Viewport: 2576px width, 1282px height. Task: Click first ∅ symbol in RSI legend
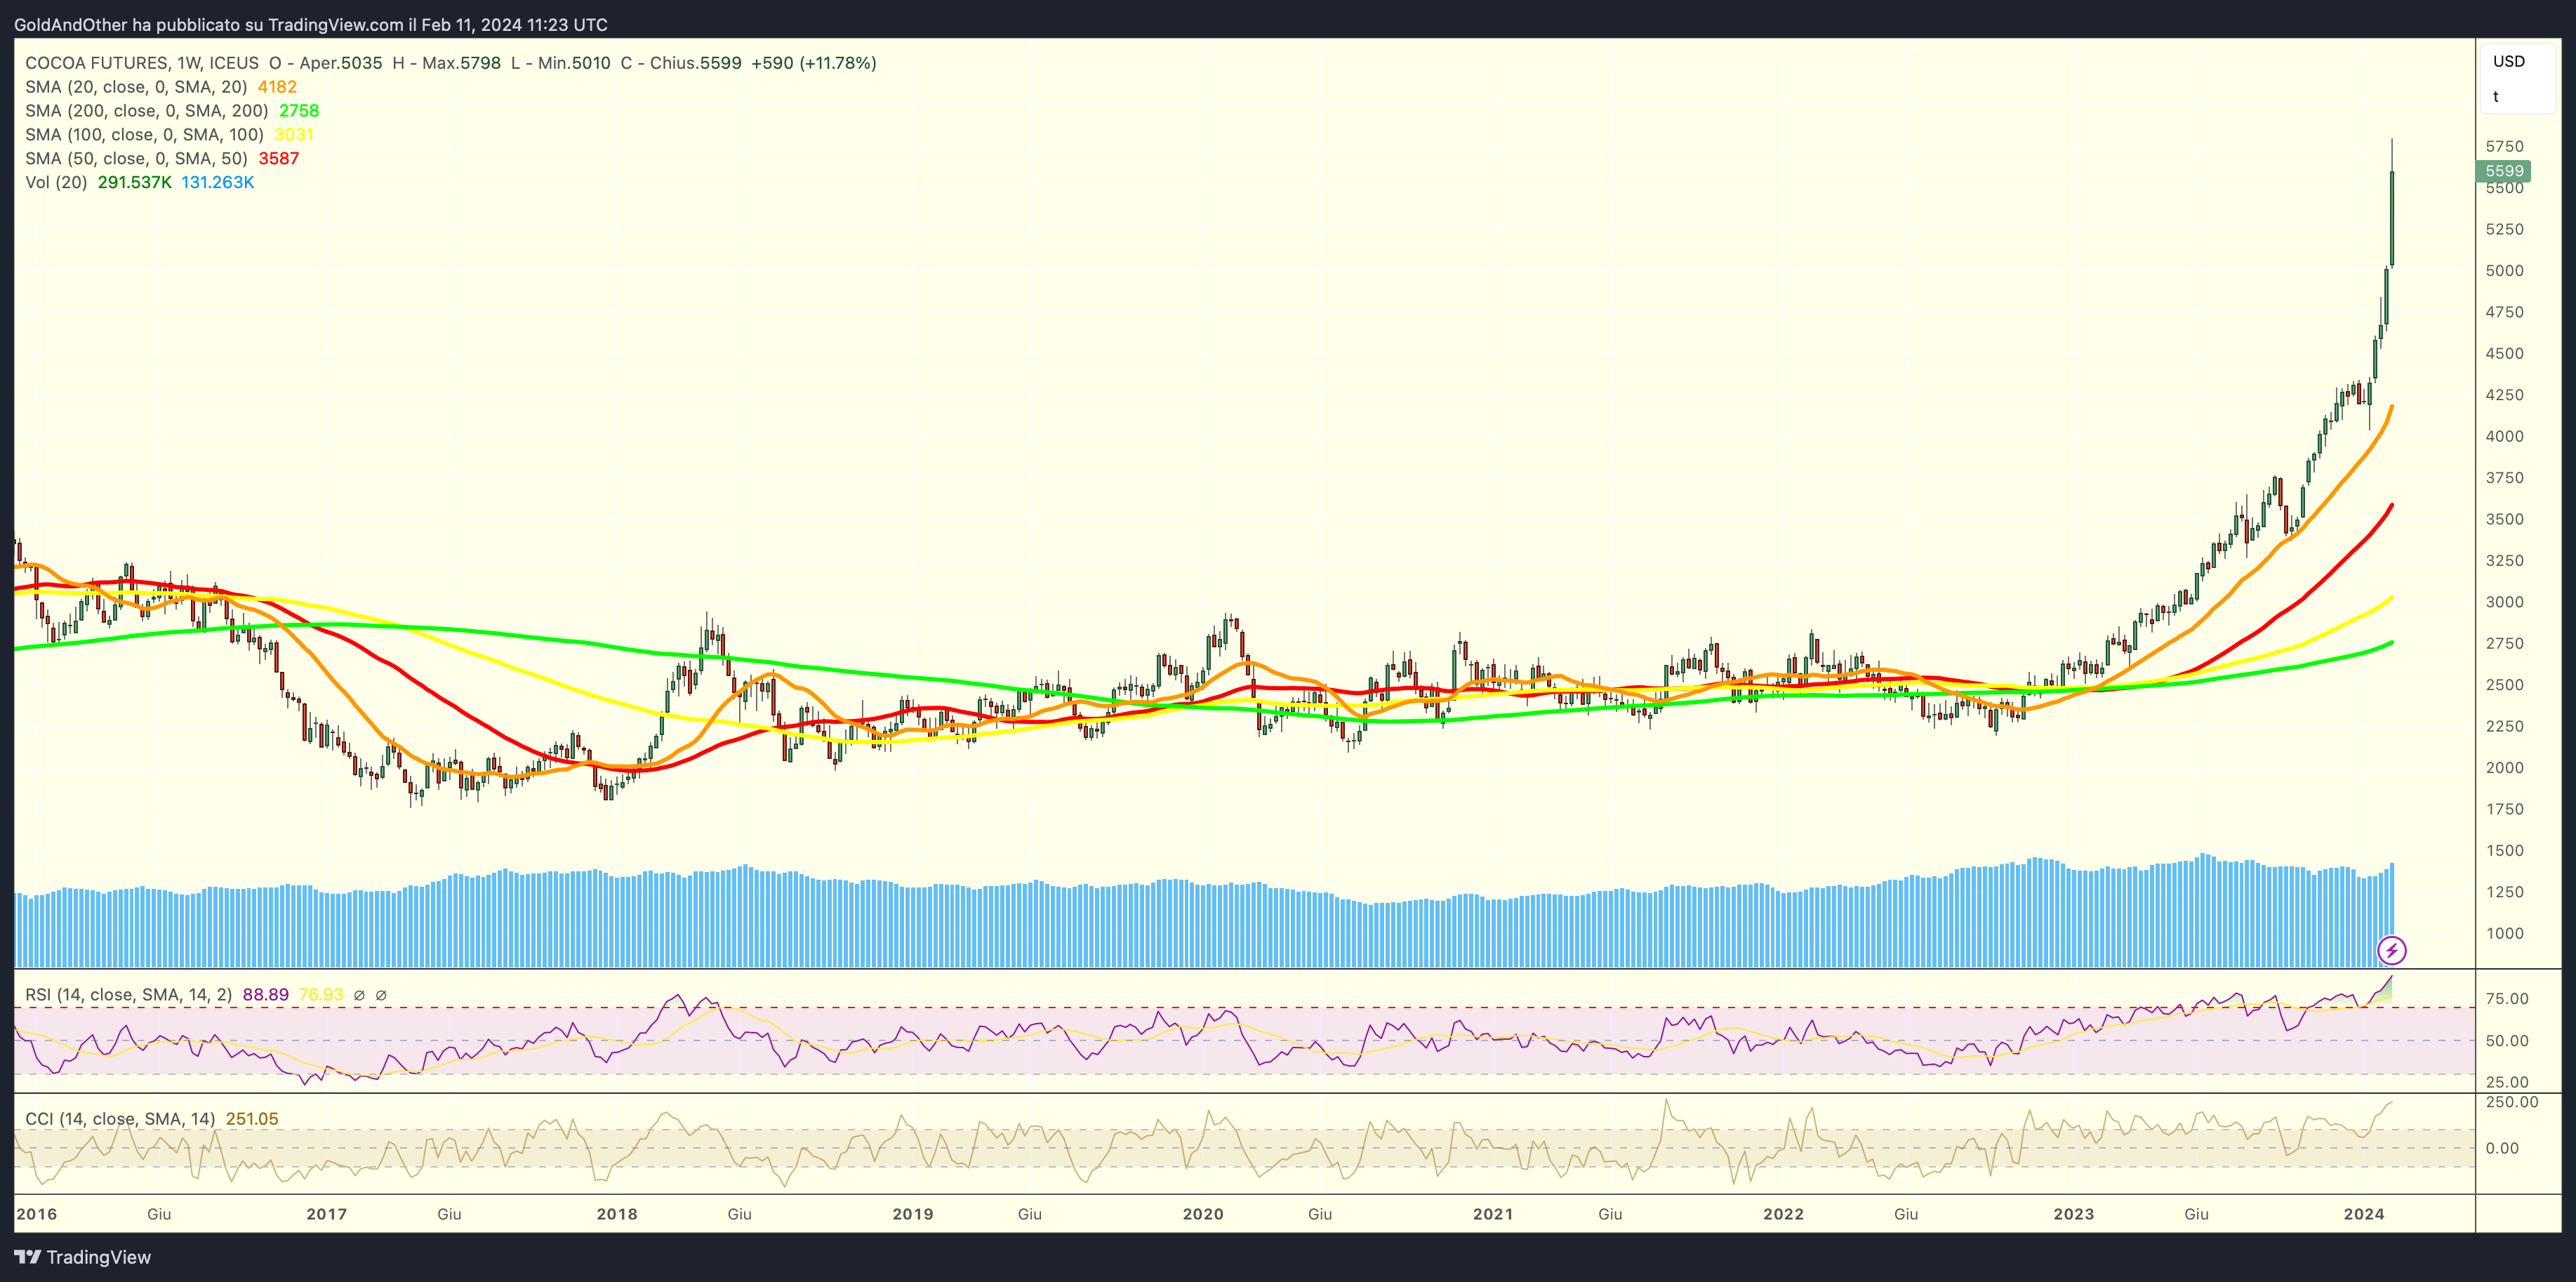tap(359, 995)
